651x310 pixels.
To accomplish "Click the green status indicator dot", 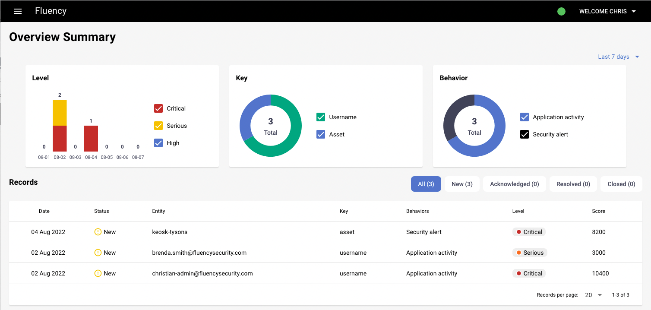I will coord(561,12).
